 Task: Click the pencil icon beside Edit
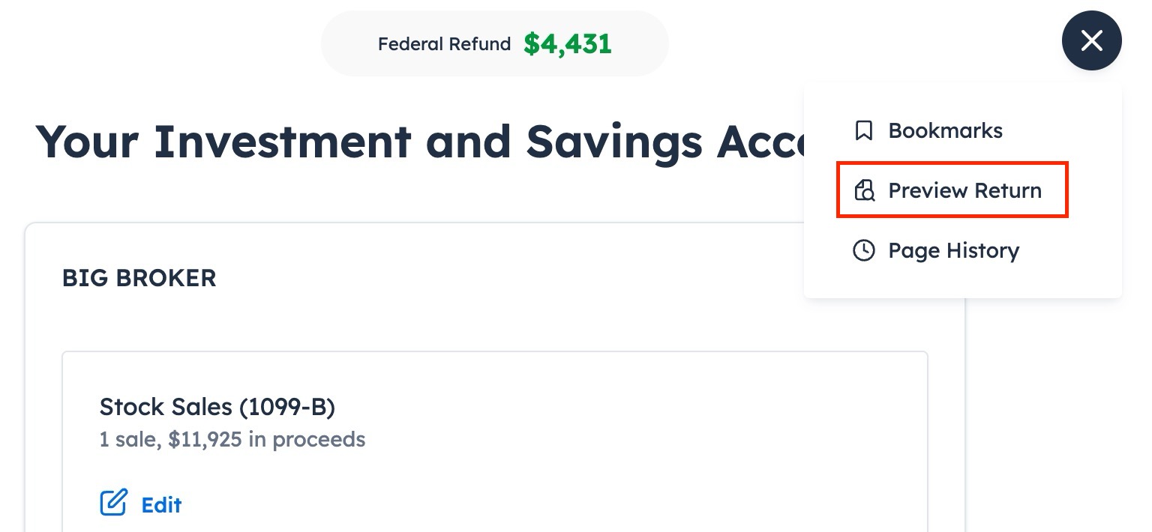pyautogui.click(x=113, y=503)
